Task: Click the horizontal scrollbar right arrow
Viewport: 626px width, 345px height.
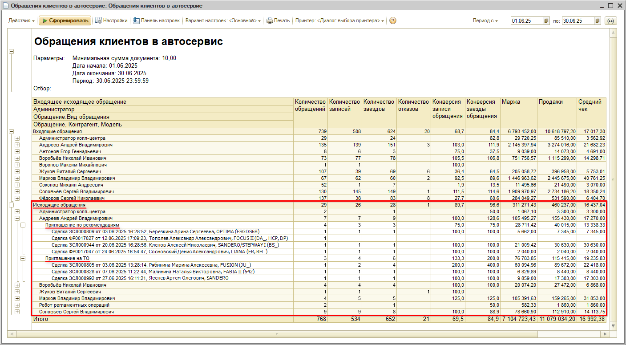Action: pos(606,333)
